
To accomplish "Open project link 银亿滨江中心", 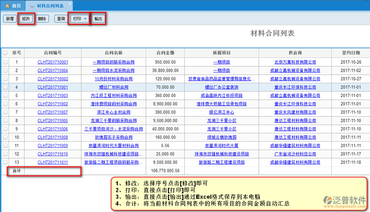I will coord(221,112).
